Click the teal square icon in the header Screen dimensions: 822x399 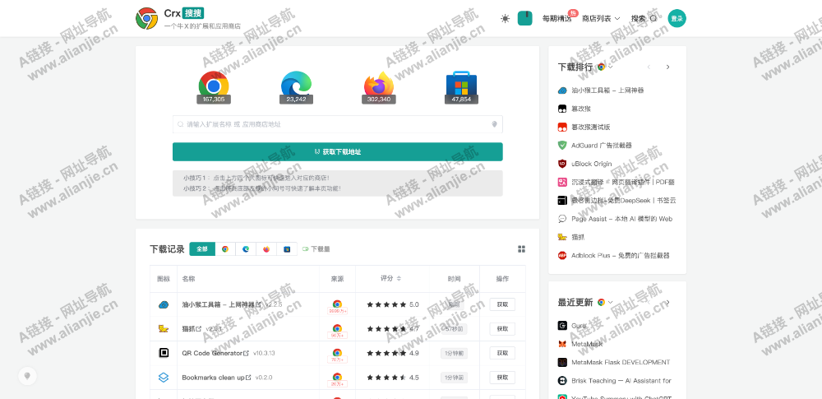(x=524, y=18)
